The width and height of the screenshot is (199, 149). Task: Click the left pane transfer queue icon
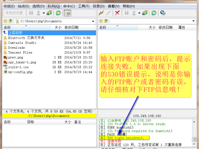coord(49,13)
